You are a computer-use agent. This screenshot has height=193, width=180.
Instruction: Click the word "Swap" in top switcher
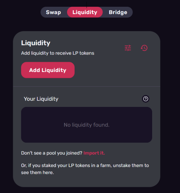(x=54, y=12)
